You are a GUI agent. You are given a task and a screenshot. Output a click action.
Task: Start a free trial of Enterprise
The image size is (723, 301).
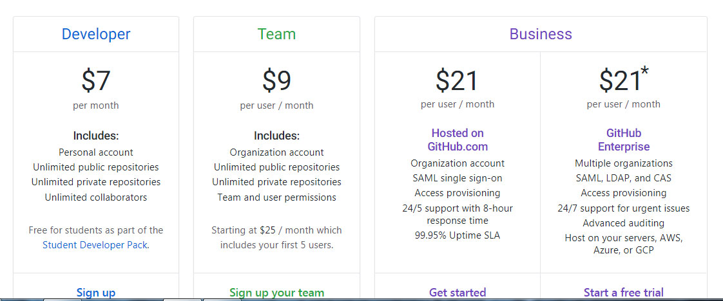(623, 293)
